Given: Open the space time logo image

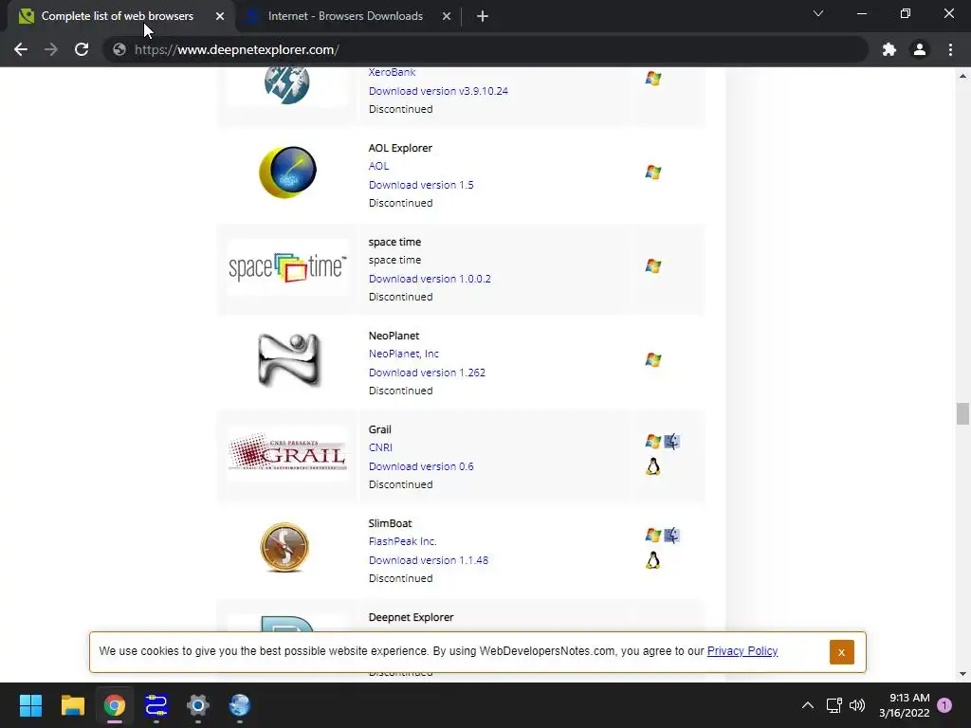Looking at the screenshot, I should pyautogui.click(x=287, y=267).
